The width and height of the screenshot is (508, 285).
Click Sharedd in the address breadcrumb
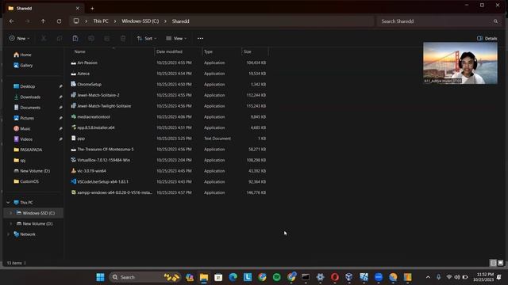(180, 21)
